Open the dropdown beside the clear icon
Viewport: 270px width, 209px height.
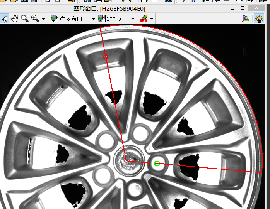click(152, 19)
